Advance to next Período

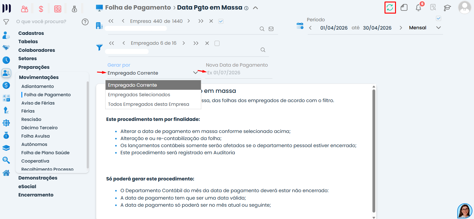pyautogui.click(x=401, y=28)
